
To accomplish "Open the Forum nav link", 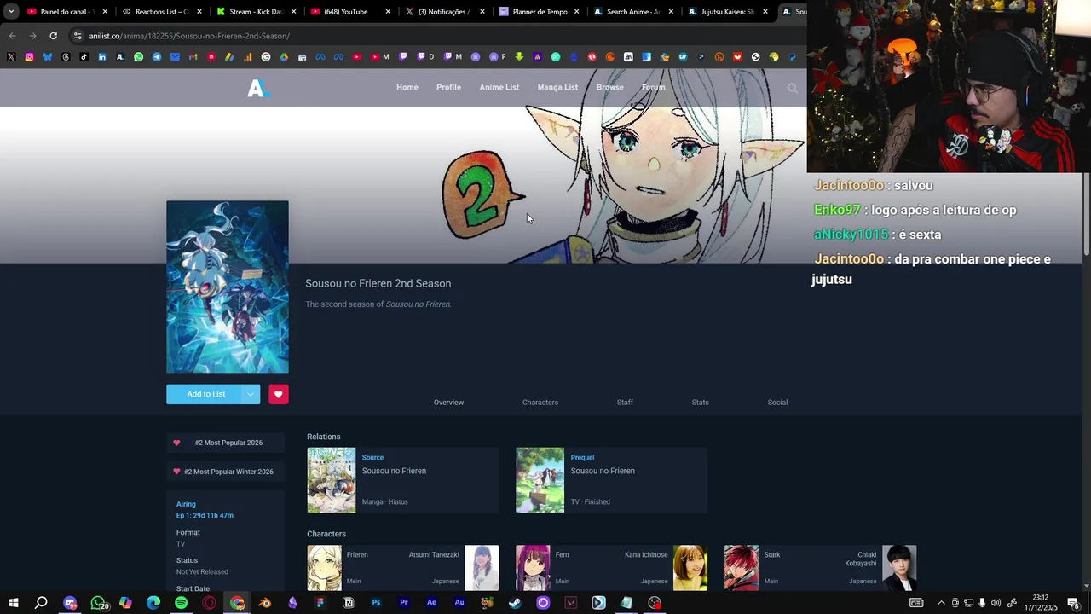I will pyautogui.click(x=653, y=87).
